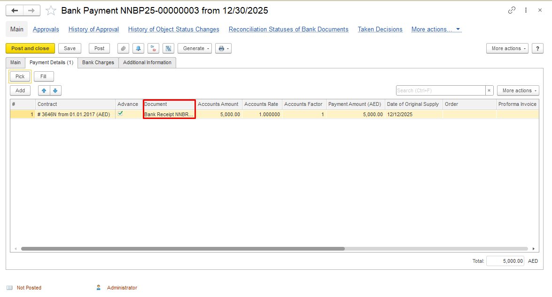This screenshot has width=552, height=297.
Task: Open document structure (related documents) icon
Action: click(169, 48)
